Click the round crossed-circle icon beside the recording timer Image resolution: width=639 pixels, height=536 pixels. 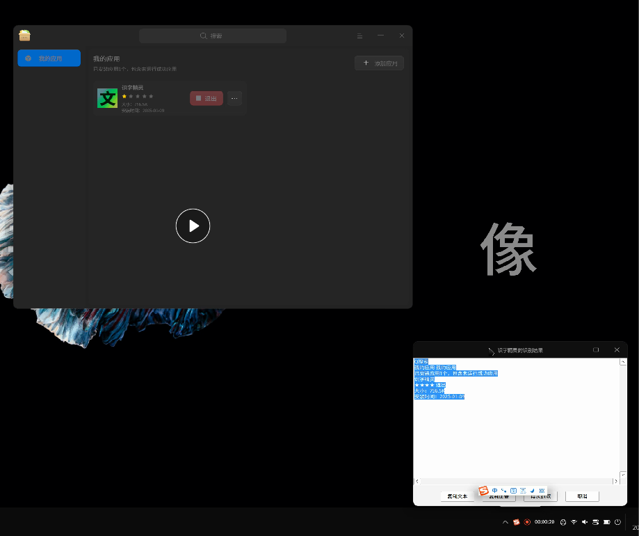click(563, 522)
